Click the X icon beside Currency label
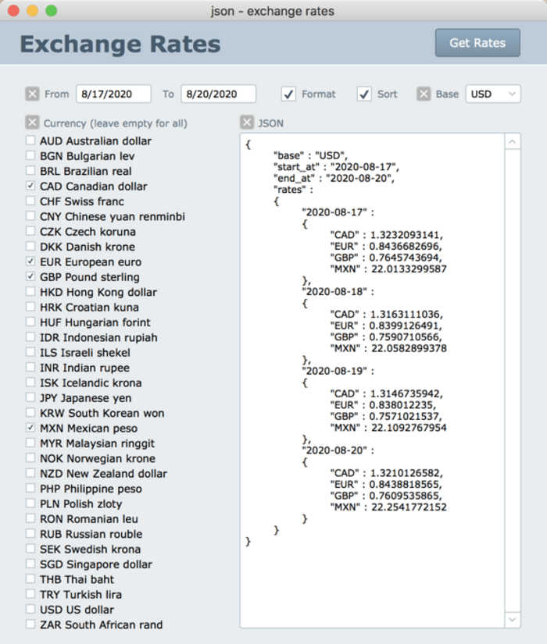Screen dimensions: 547x644 click(32, 123)
